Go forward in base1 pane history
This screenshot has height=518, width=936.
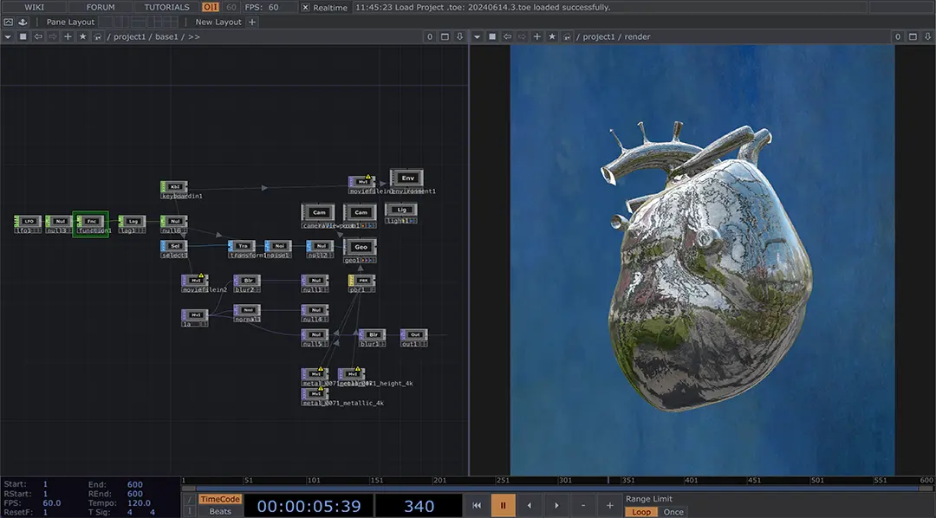(x=53, y=36)
